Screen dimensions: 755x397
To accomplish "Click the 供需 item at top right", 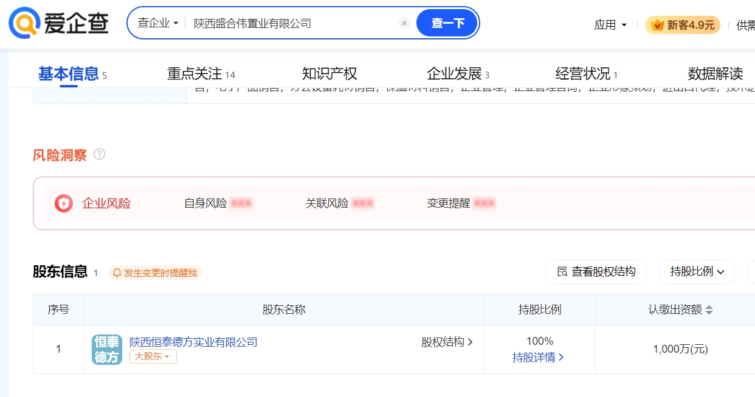I will 745,25.
